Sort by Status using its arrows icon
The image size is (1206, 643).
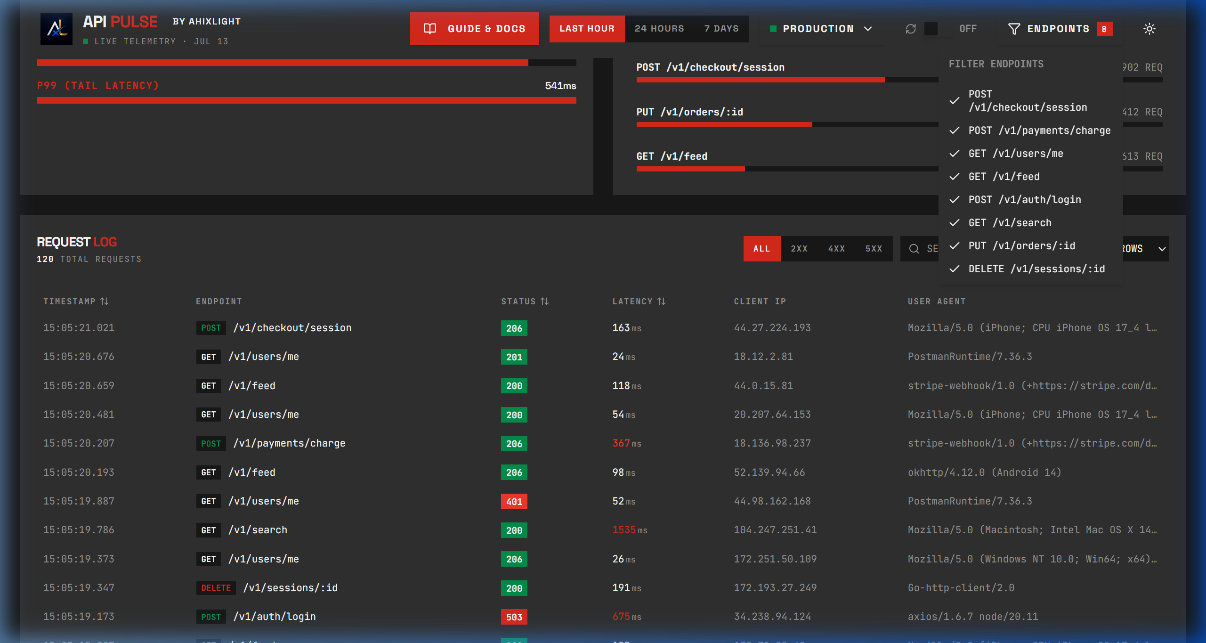coord(545,301)
